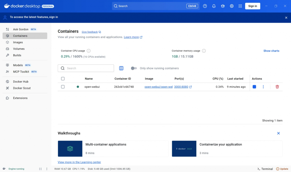This screenshot has width=291, height=172.
Task: Click the memory usage info icon
Action: coord(204,51)
